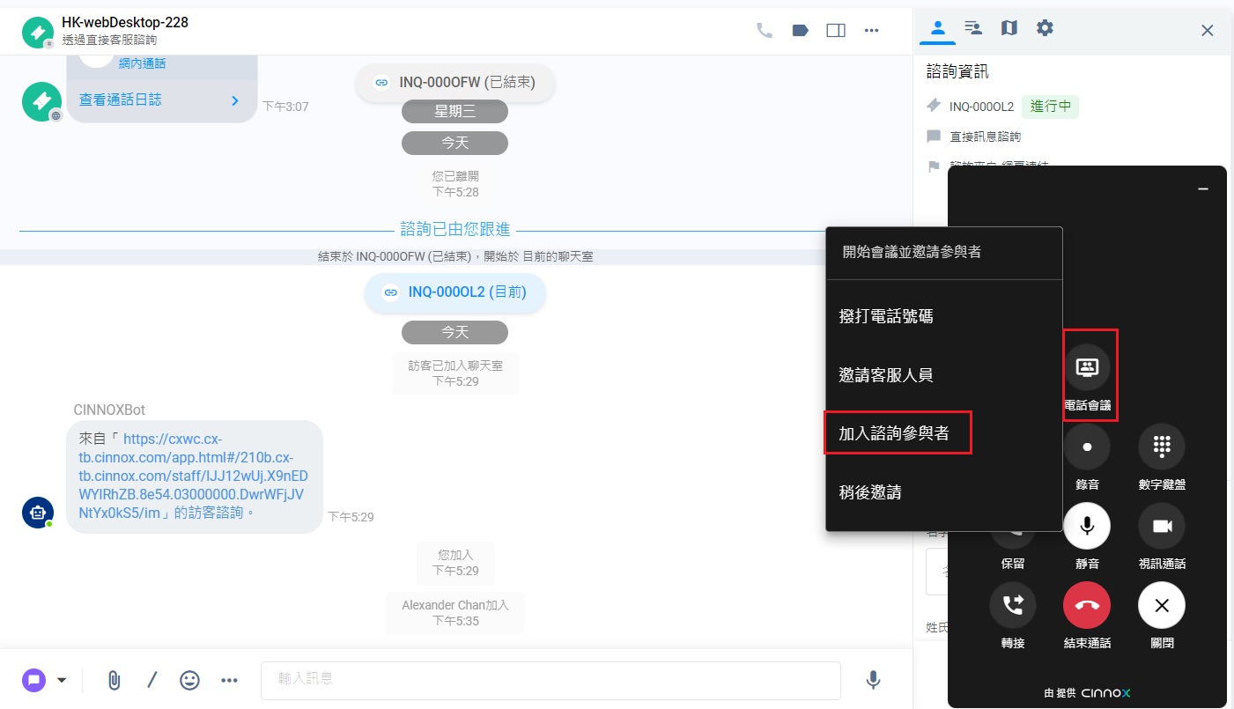Click the CINNOXBot sender name
The image size is (1234, 709).
pyautogui.click(x=109, y=410)
